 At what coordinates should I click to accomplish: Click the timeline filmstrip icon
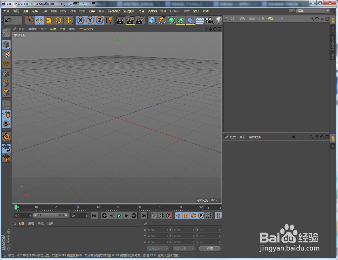218,216
